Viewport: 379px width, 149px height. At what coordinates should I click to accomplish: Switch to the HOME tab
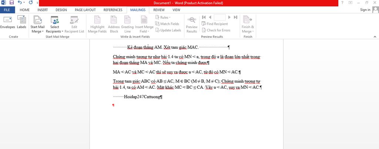point(25,10)
